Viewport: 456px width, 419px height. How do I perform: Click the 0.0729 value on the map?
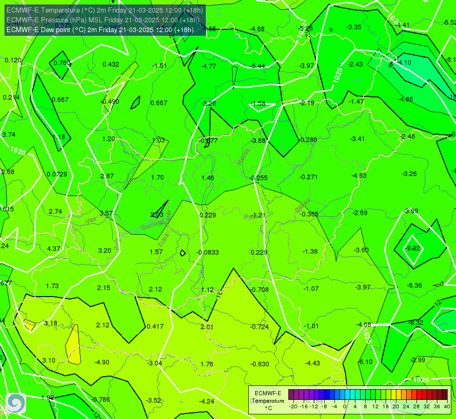click(57, 174)
